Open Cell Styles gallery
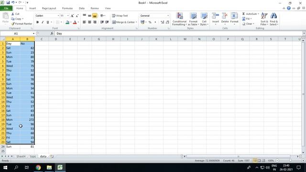Screen dimensions: 306x172 tap(204, 19)
